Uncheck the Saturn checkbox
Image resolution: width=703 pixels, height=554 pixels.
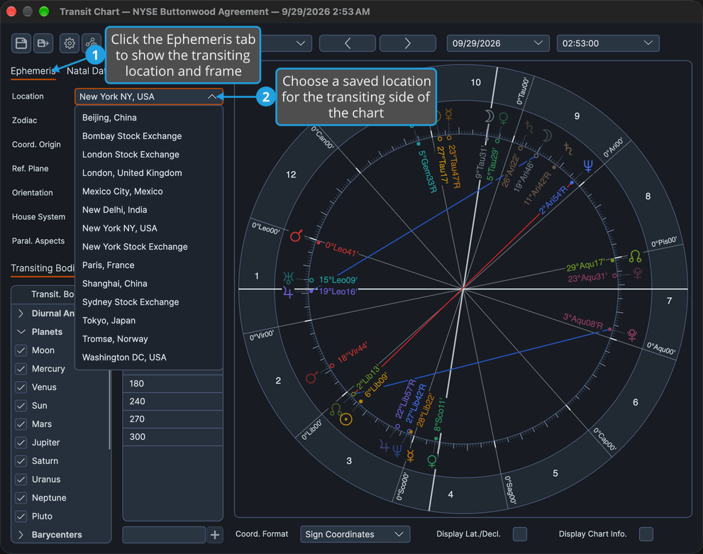(x=21, y=461)
